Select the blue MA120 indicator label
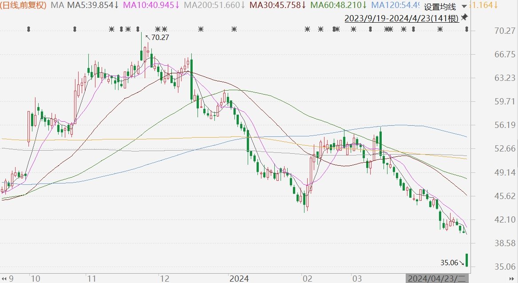Screen dimensions: 518x283 click(395, 5)
